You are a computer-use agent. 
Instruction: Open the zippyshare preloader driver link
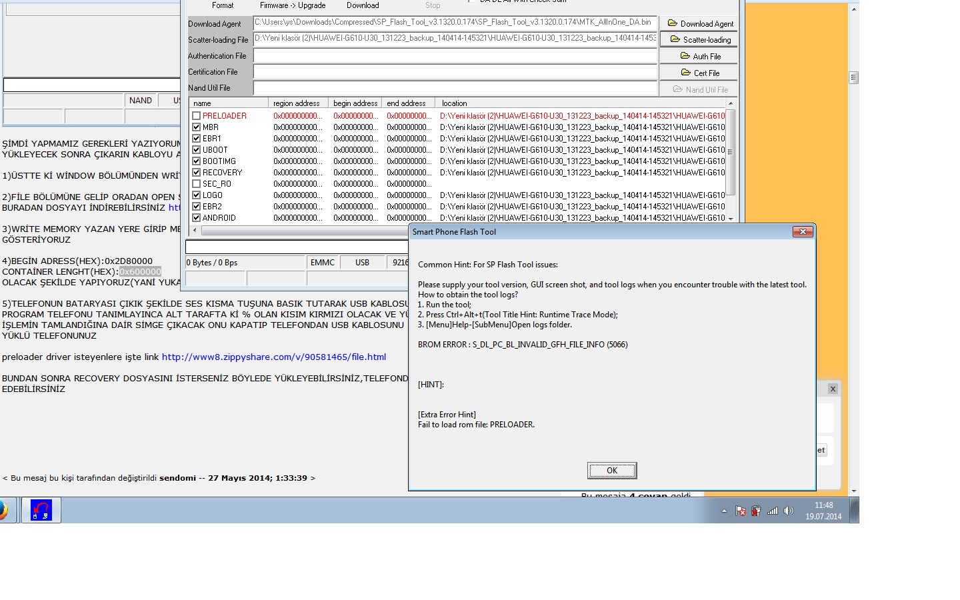tap(274, 357)
